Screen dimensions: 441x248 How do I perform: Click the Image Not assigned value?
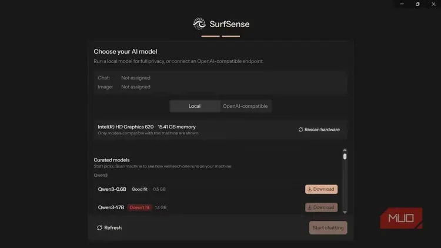(x=136, y=87)
